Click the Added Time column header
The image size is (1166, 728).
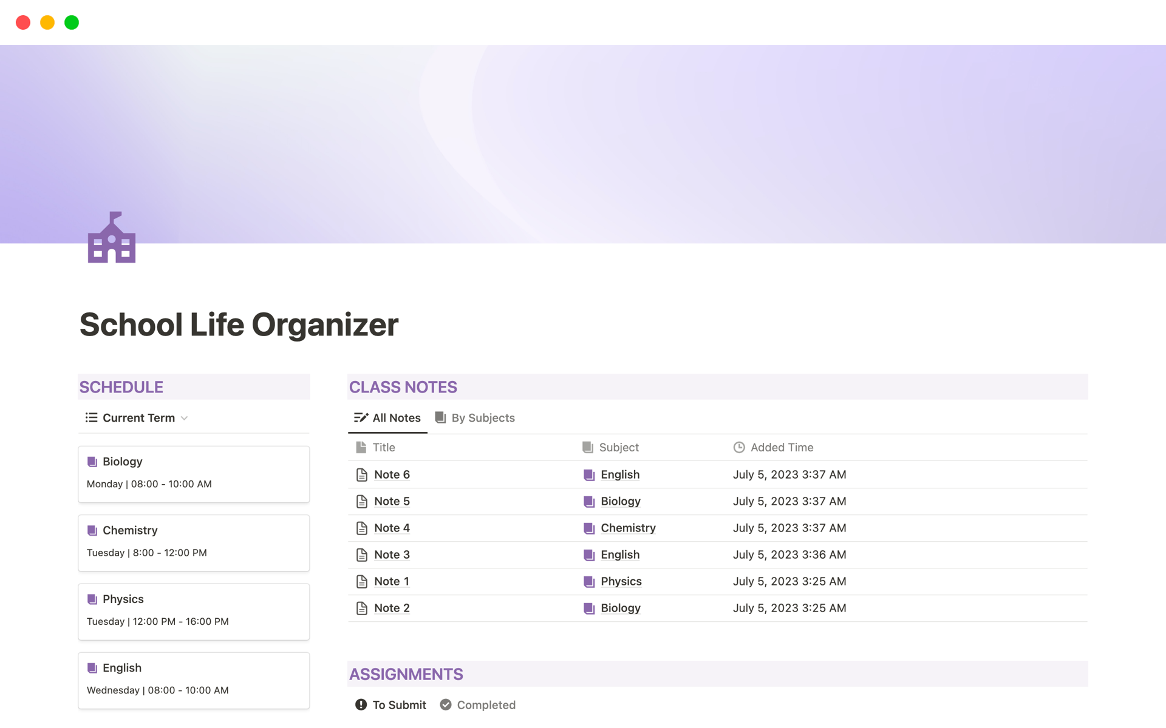pyautogui.click(x=780, y=447)
